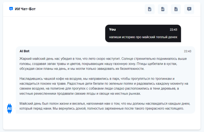This screenshot has height=132, width=204.
Task: Click the round AI avatar icon
Action: (10, 108)
